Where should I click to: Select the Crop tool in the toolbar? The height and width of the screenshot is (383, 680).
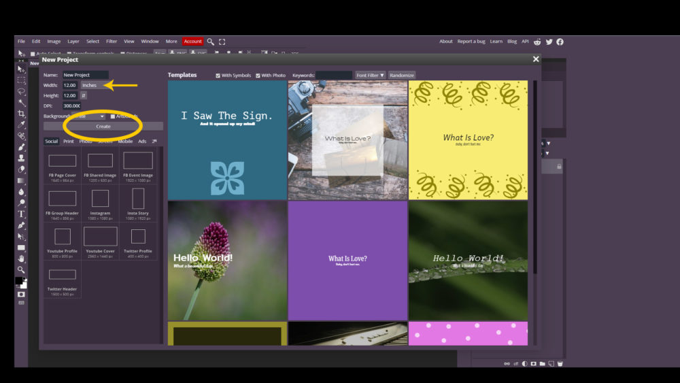(x=21, y=114)
